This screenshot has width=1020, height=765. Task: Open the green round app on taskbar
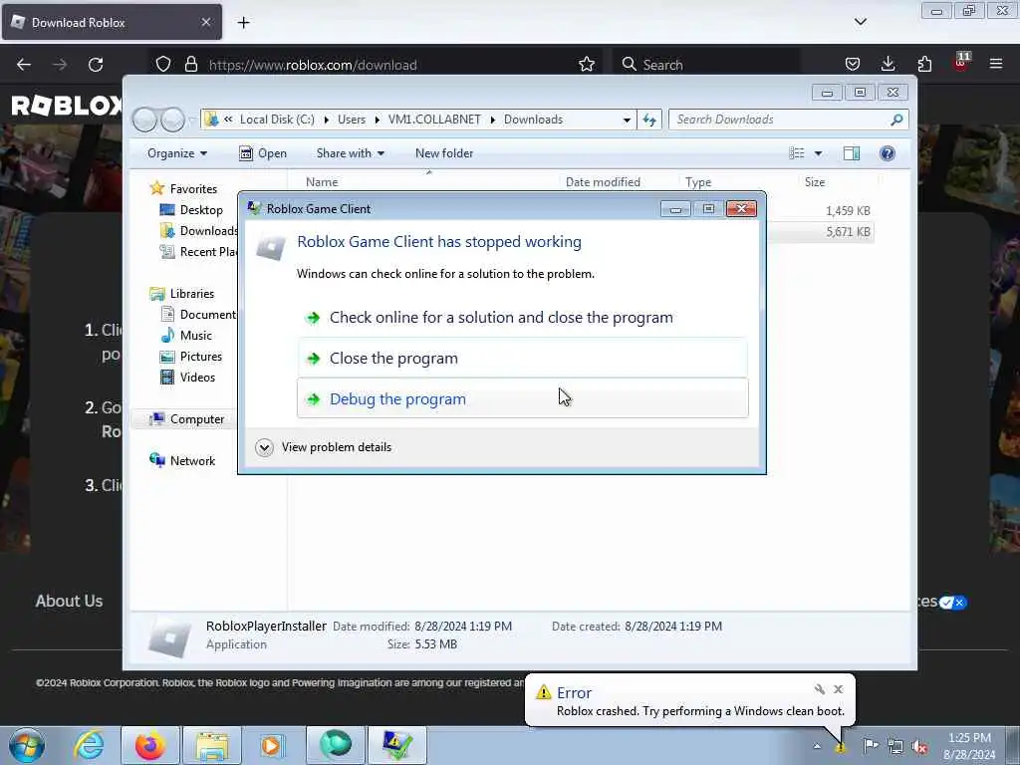tap(336, 745)
